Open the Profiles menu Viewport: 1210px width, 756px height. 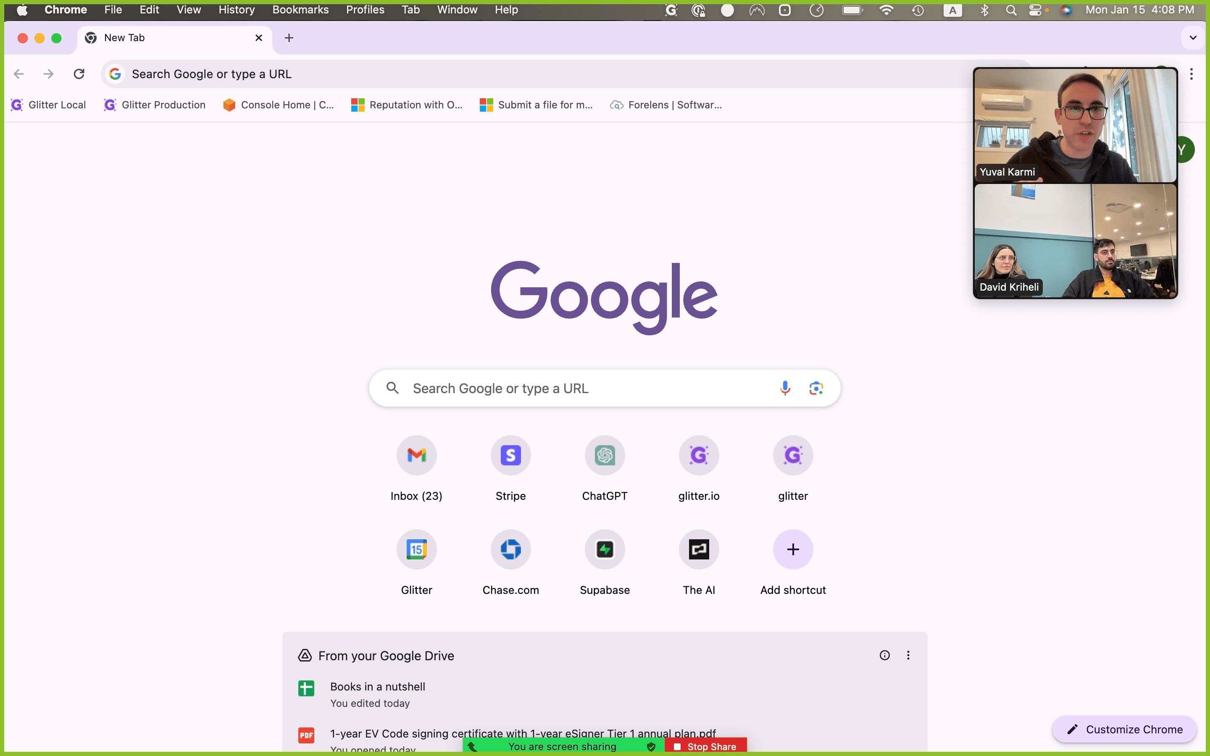pos(365,10)
